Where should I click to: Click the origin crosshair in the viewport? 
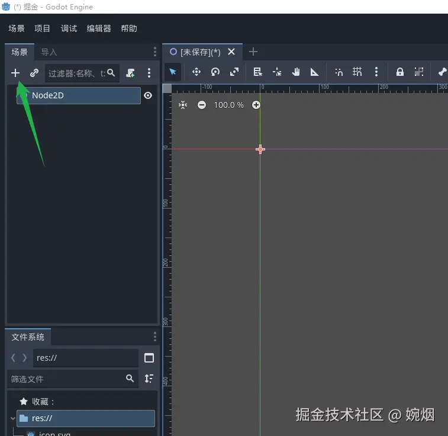click(260, 149)
